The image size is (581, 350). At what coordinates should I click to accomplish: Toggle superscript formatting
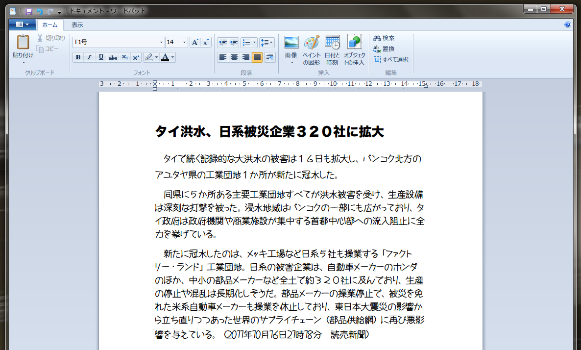pyautogui.click(x=136, y=57)
